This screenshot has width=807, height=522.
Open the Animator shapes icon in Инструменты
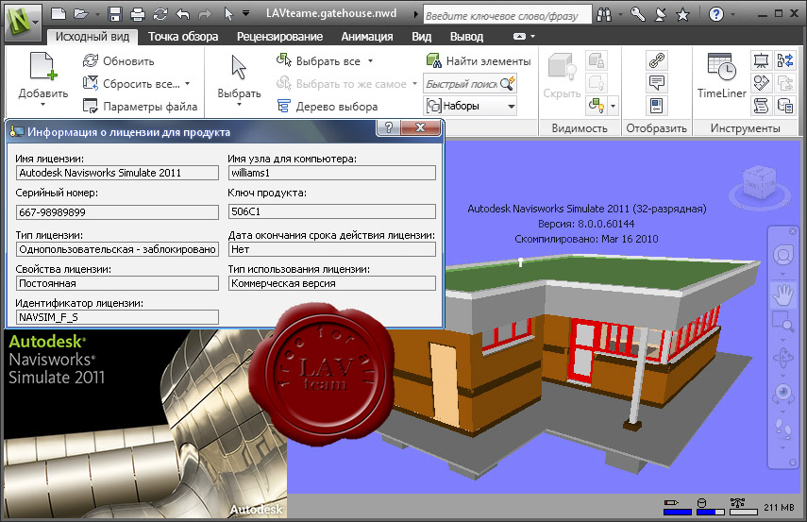click(x=761, y=83)
